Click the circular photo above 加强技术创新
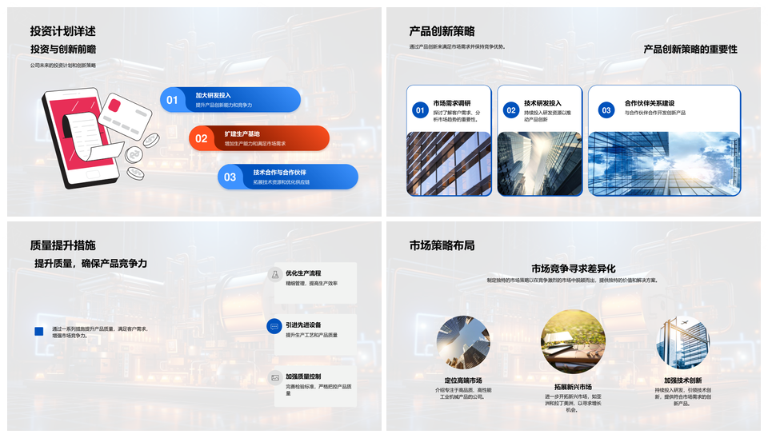768x438 pixels. 682,342
